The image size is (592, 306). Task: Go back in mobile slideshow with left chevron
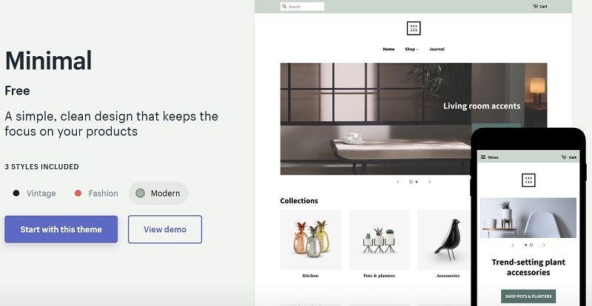(x=513, y=245)
